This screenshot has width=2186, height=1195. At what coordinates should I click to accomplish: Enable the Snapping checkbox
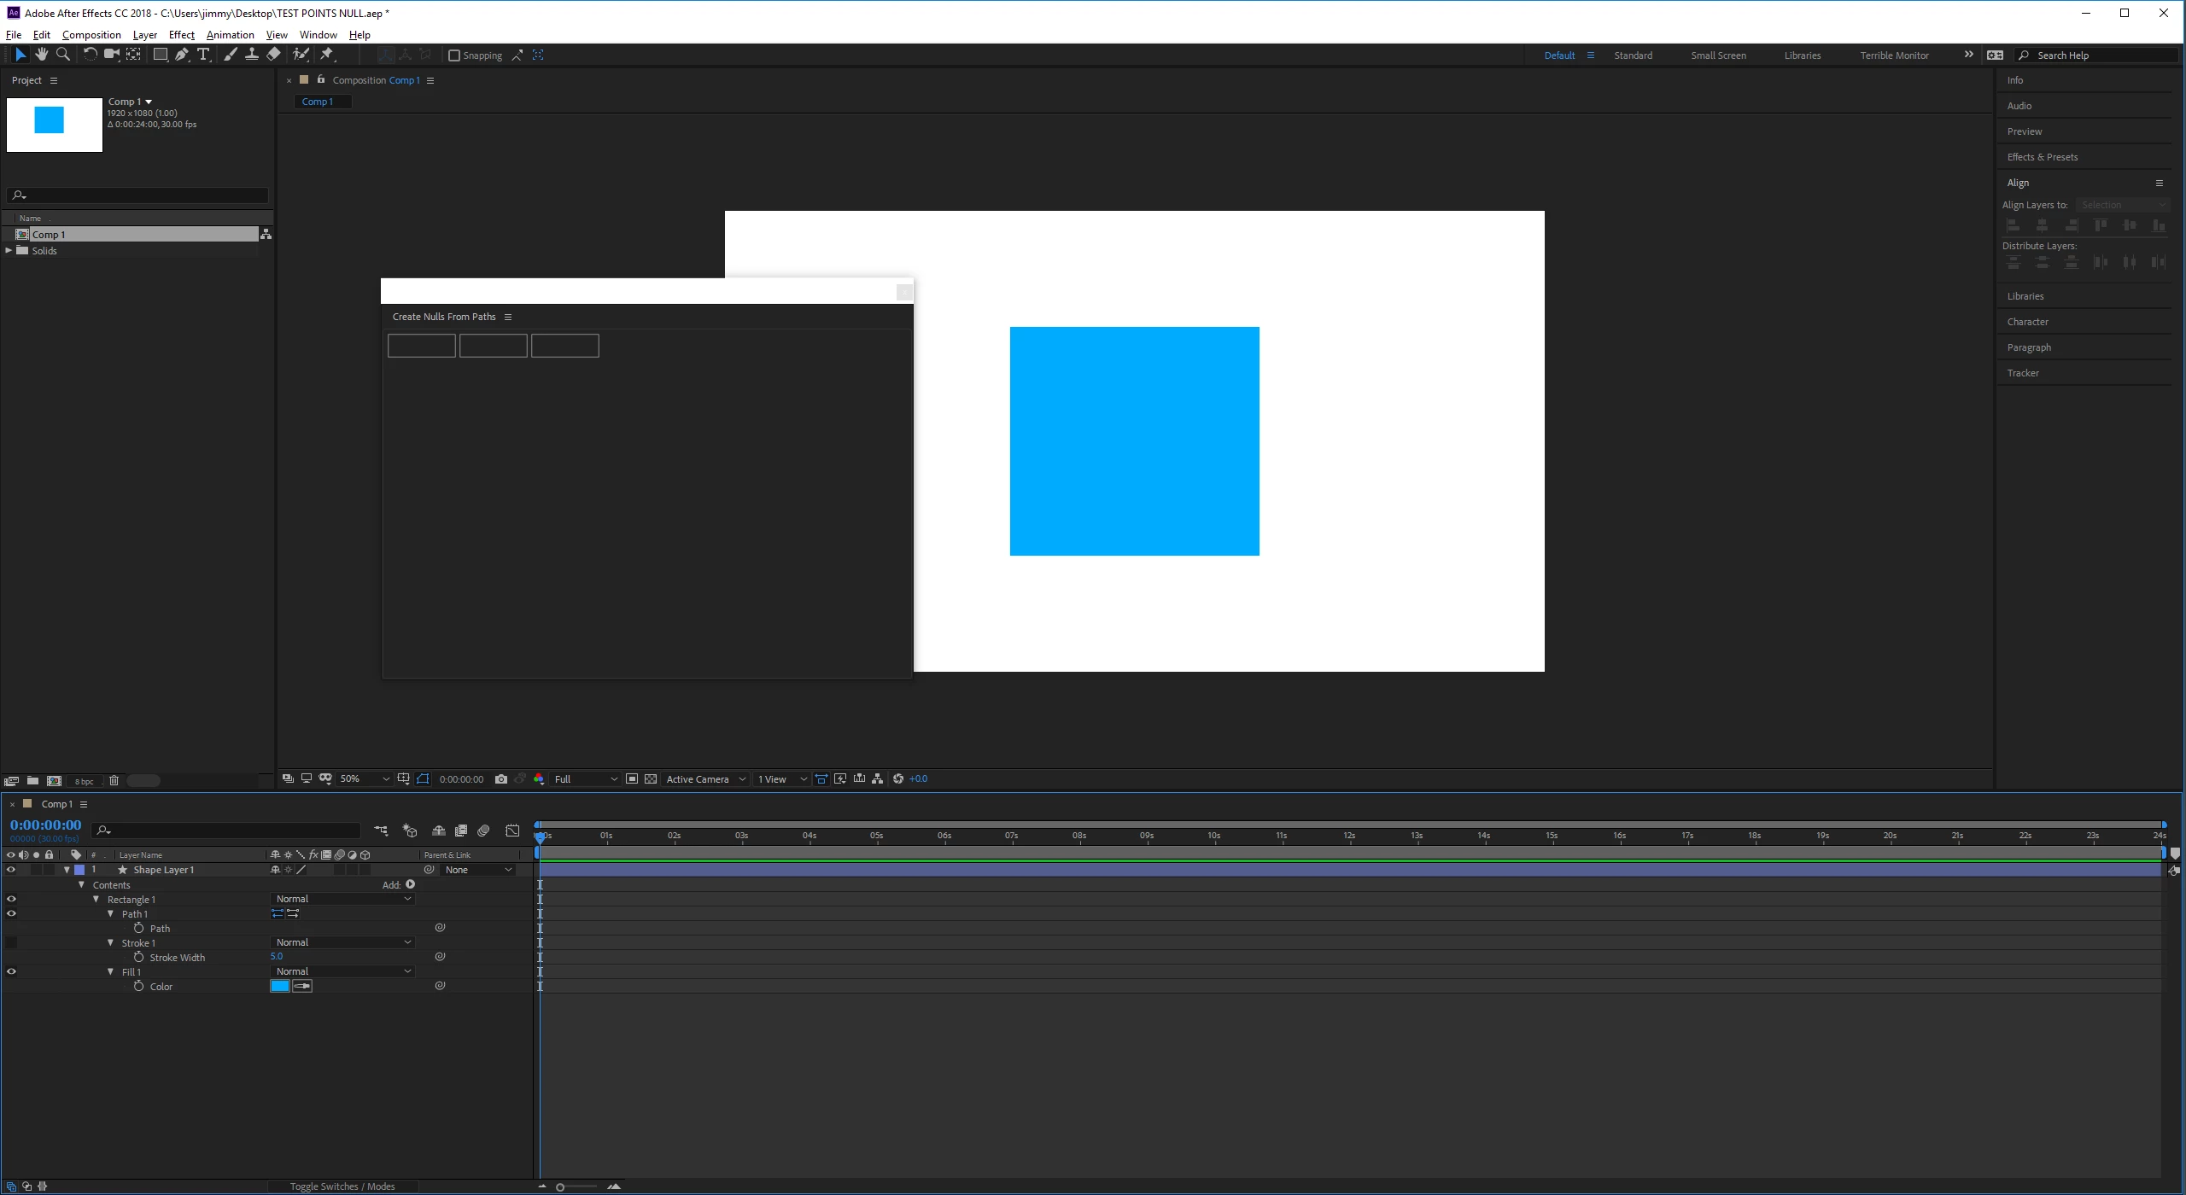coord(454,55)
